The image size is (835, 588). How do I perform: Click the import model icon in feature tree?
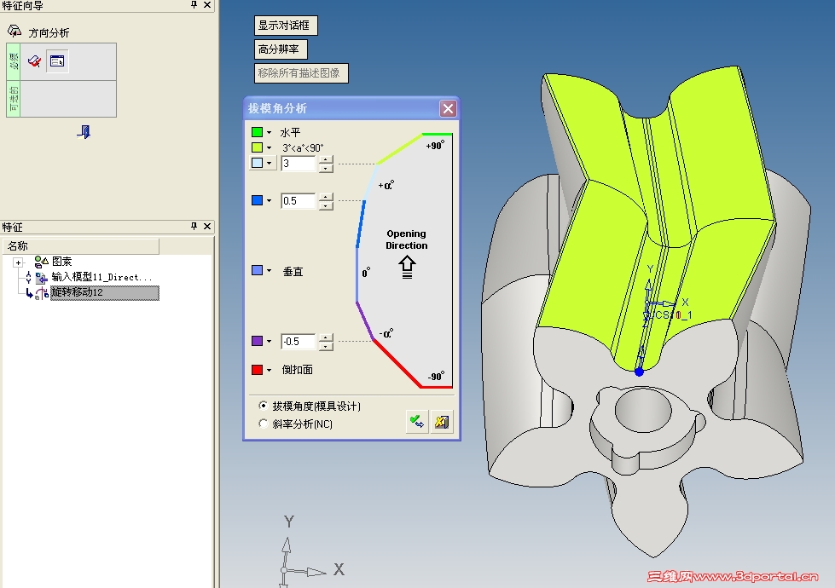tap(42, 277)
